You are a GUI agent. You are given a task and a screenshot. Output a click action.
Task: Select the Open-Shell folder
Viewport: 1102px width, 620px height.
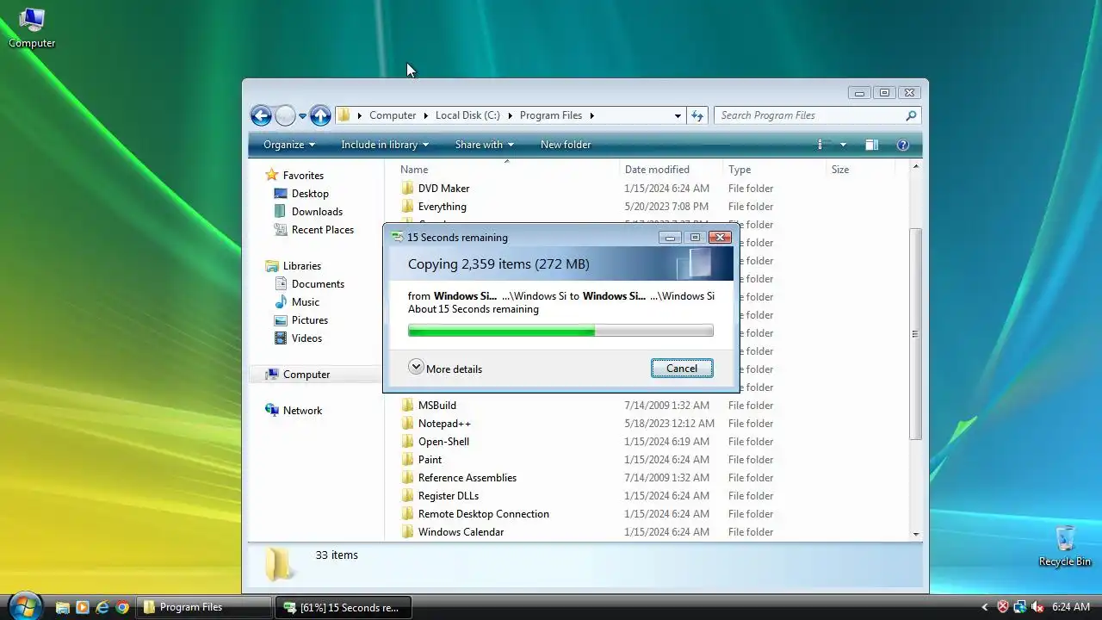click(443, 442)
